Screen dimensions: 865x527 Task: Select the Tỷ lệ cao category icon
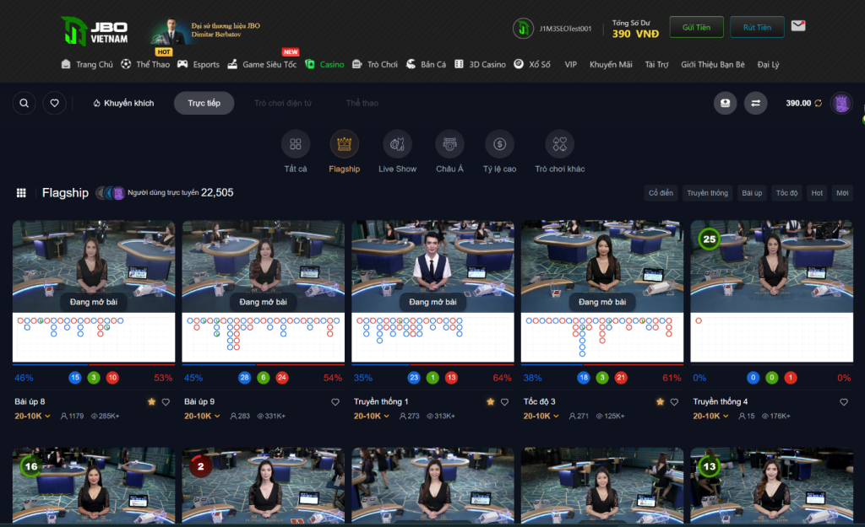tap(500, 144)
